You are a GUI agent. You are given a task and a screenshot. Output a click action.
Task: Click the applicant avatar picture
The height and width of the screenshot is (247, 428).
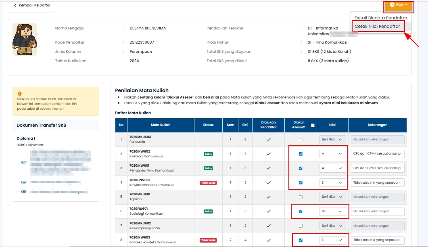[25, 40]
